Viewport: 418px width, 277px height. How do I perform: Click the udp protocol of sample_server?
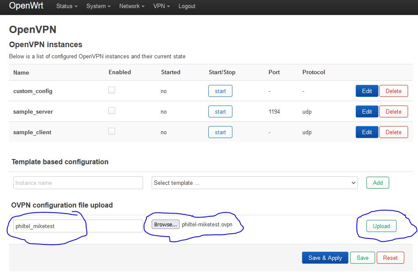[x=307, y=112]
